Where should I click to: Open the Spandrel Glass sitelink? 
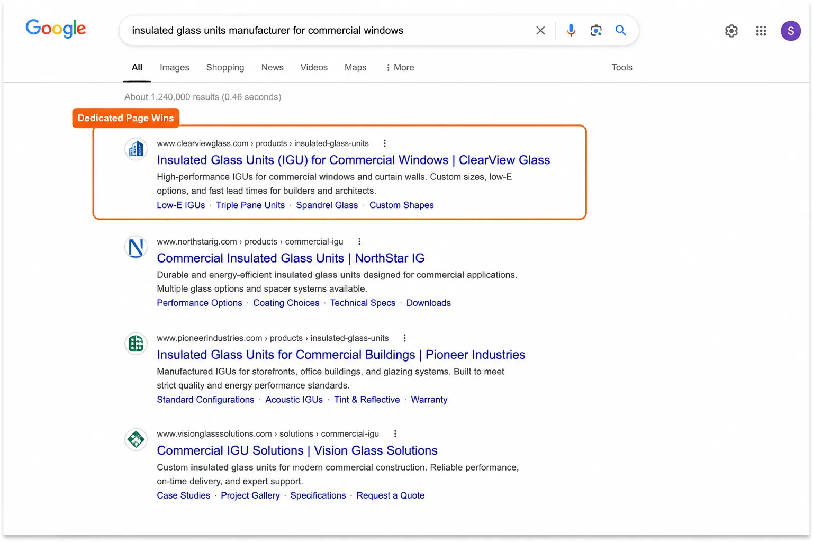[x=327, y=205]
